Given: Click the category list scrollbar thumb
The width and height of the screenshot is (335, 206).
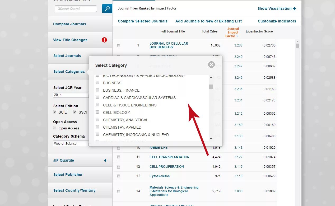Looking at the screenshot, I should click(x=211, y=87).
